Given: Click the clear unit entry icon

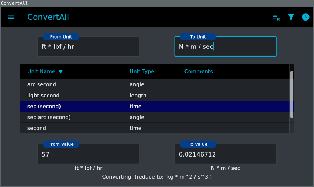Looking at the screenshot, I should point(276,17).
